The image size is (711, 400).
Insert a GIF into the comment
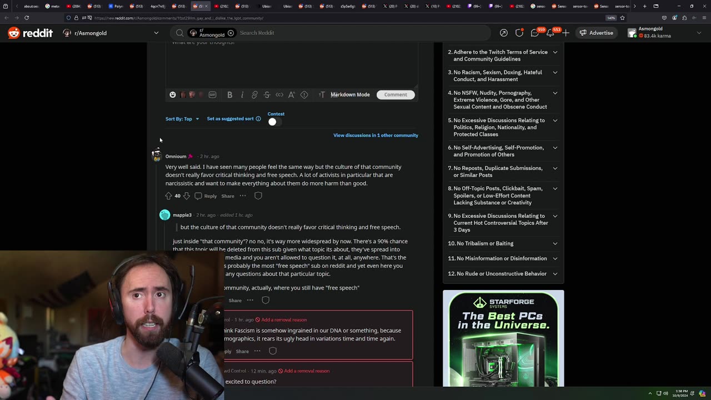tap(212, 94)
